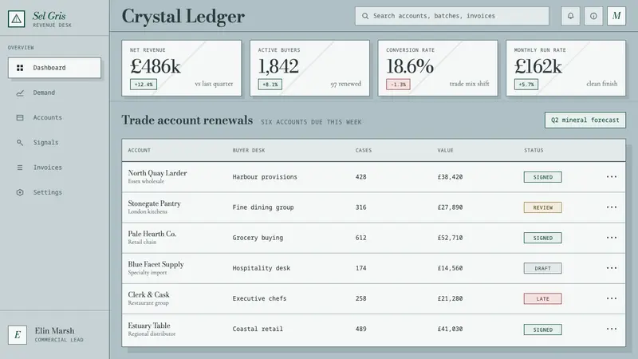
Task: Click the SIGNED badge for Pale Hearth Co.
Action: click(543, 238)
